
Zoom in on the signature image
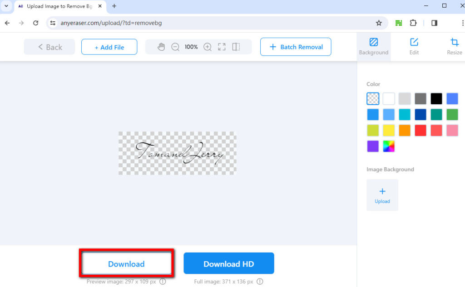tap(208, 47)
